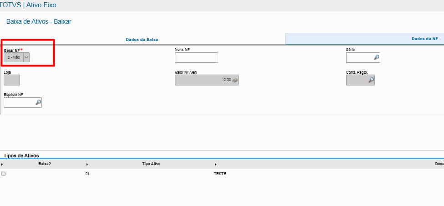Switch to the Dados da NF tab

(x=425, y=39)
